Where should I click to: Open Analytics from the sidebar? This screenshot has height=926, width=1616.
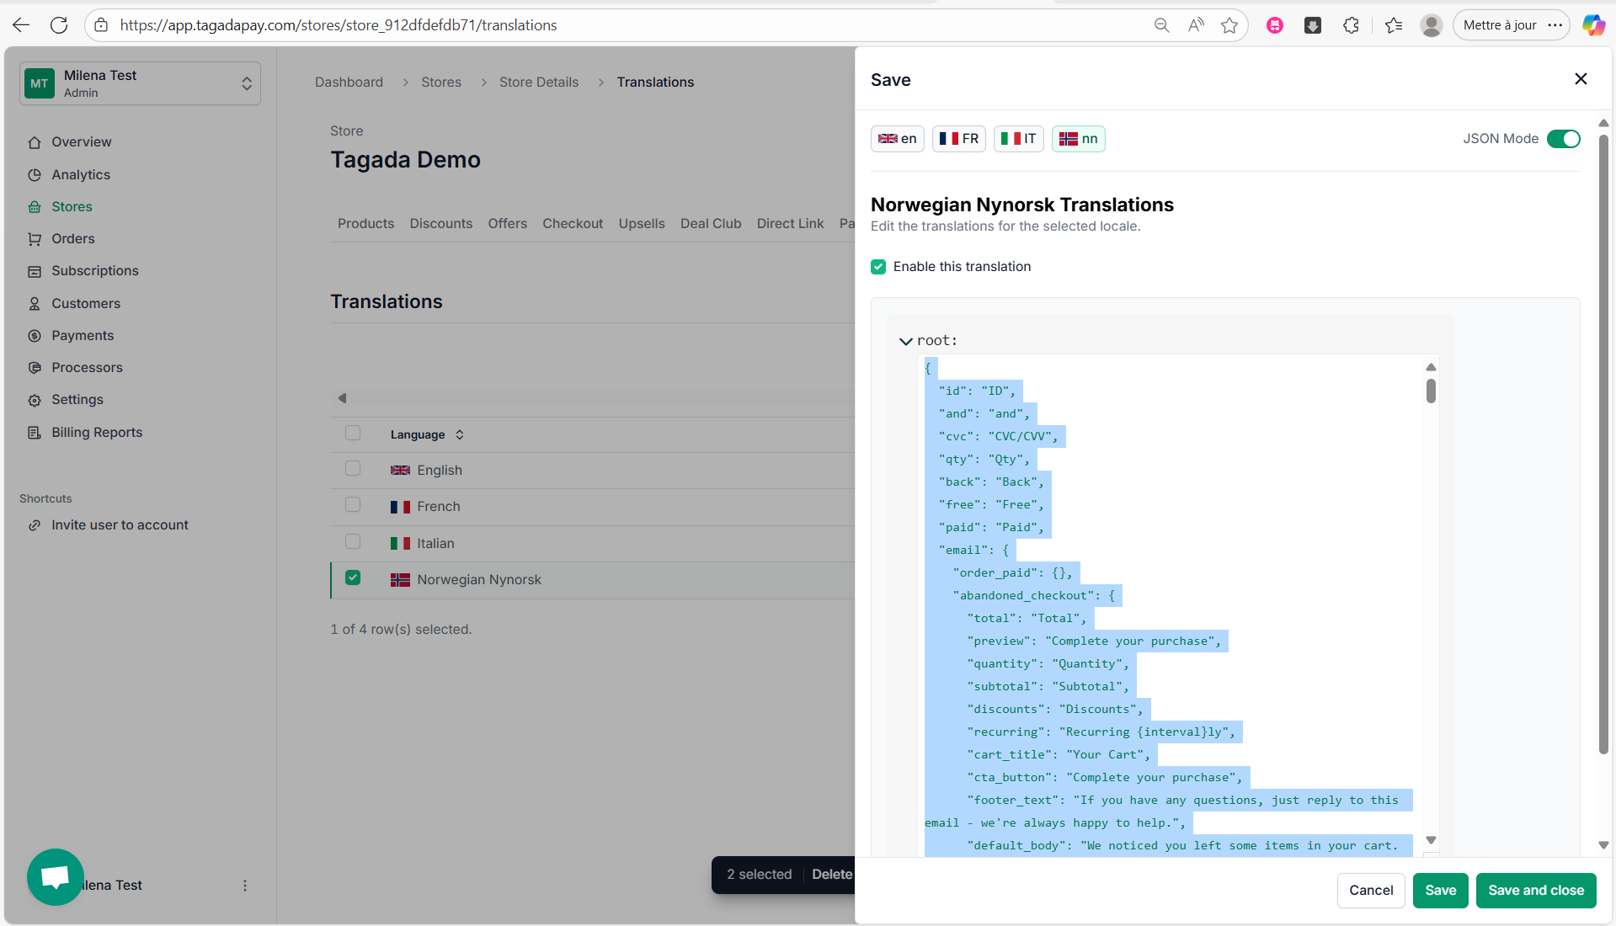81,175
